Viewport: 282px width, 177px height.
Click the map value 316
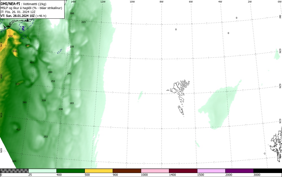pos(44,100)
